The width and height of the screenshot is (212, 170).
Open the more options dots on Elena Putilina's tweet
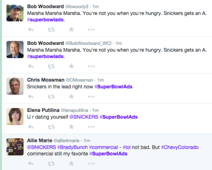pos(92,127)
